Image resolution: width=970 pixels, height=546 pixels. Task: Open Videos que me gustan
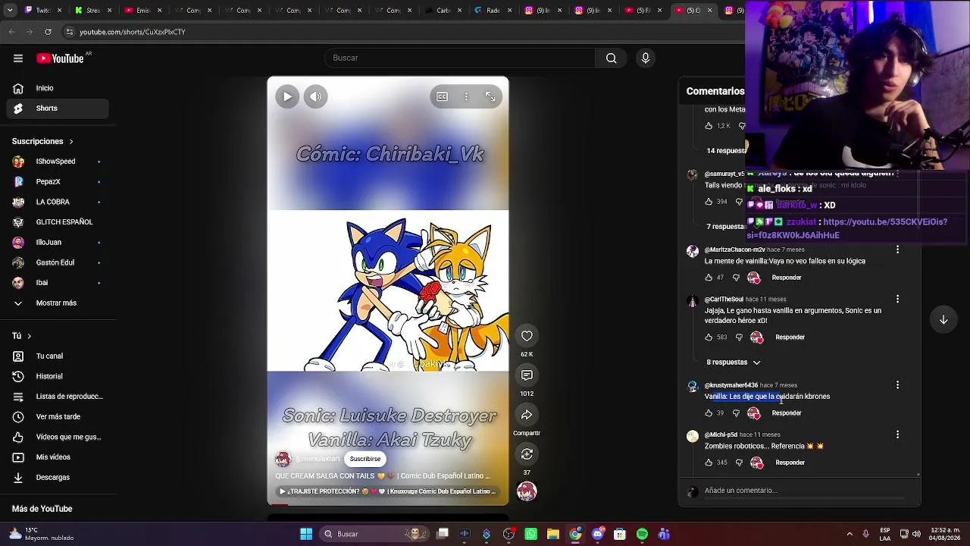58,437
